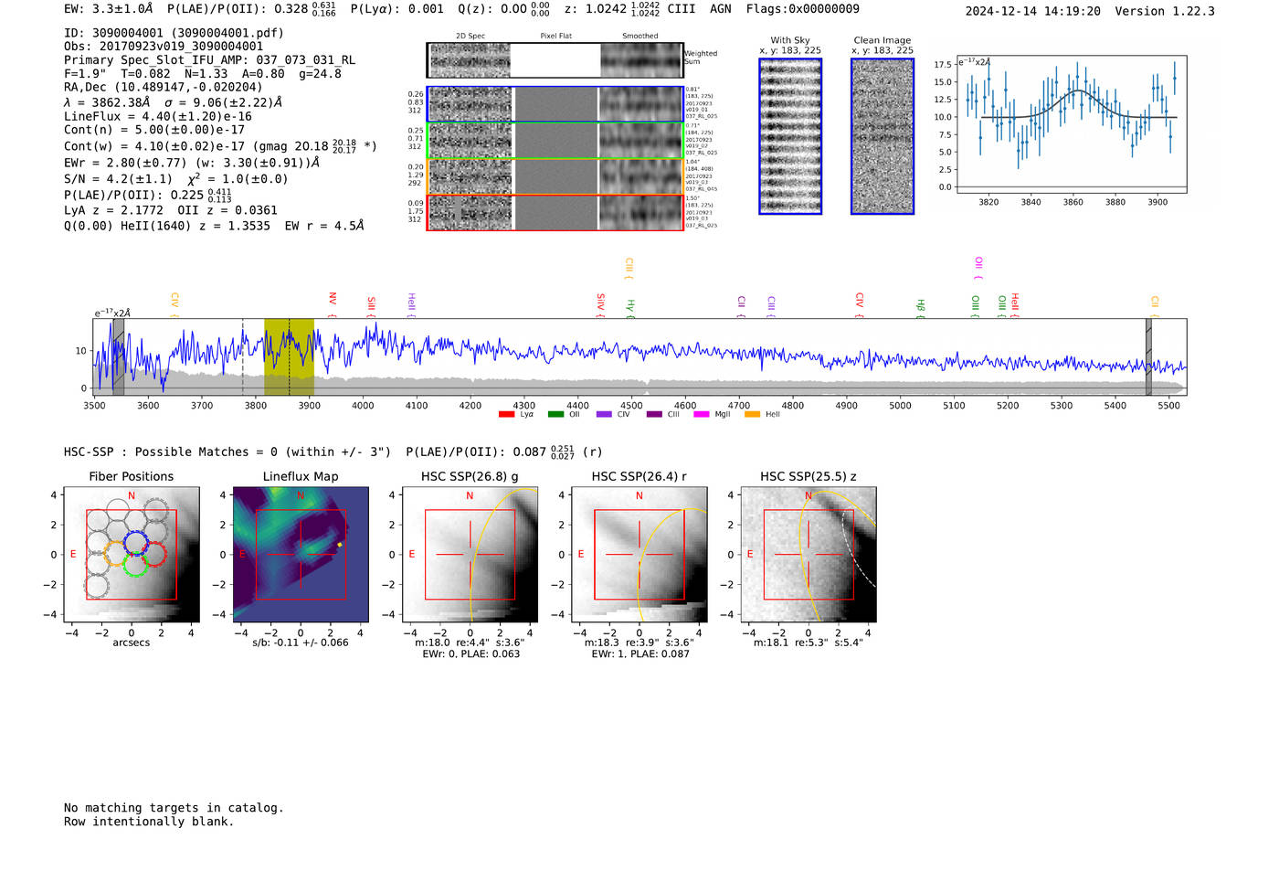
Task: Open the HSC SSP(25.5) z image
Action: pos(809,555)
